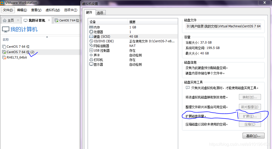Select the CD/DVD (IDE) device row label
This screenshot has width=272, height=149.
point(104,41)
